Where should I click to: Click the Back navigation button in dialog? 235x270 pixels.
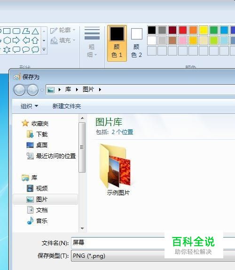tap(19, 90)
